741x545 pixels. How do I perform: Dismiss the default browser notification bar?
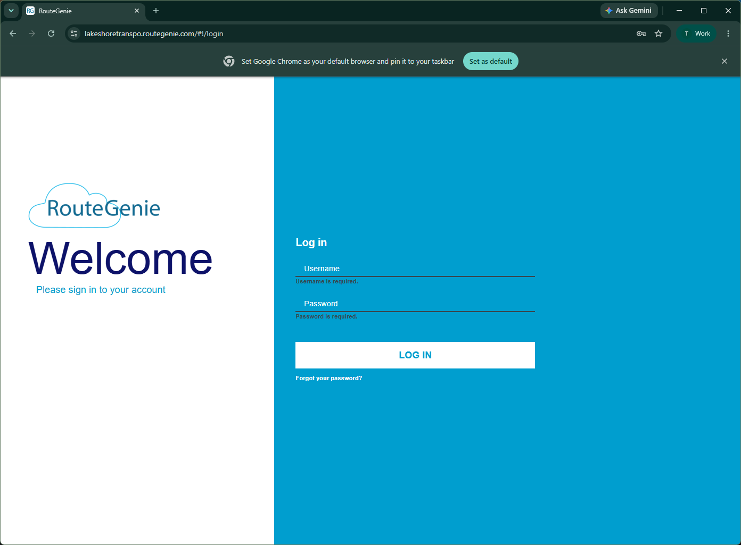724,61
